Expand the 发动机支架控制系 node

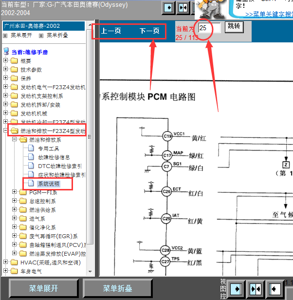5,95
